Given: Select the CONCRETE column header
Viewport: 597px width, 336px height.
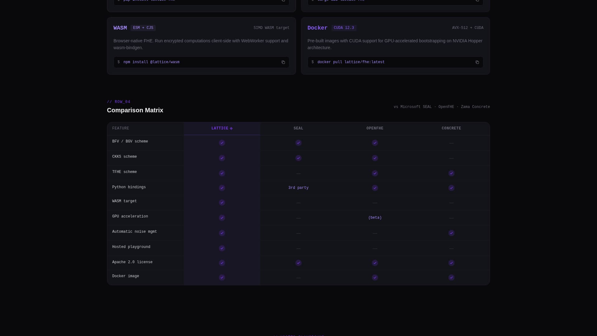Looking at the screenshot, I should pos(451,128).
